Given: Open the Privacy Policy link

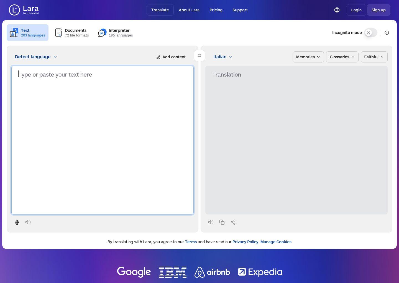Looking at the screenshot, I should click(x=245, y=242).
